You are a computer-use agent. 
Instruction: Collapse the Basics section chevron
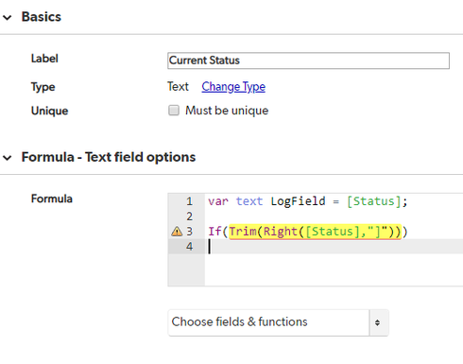7,18
